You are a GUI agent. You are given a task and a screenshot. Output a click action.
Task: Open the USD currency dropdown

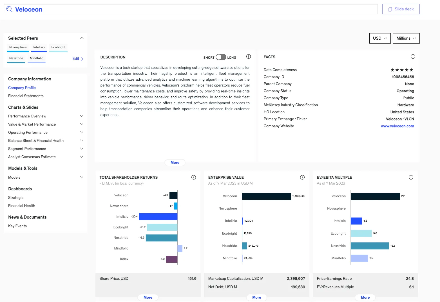379,38
